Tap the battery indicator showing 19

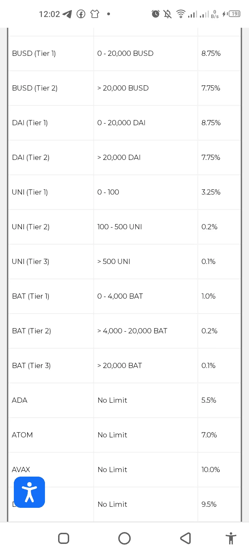[x=234, y=14]
